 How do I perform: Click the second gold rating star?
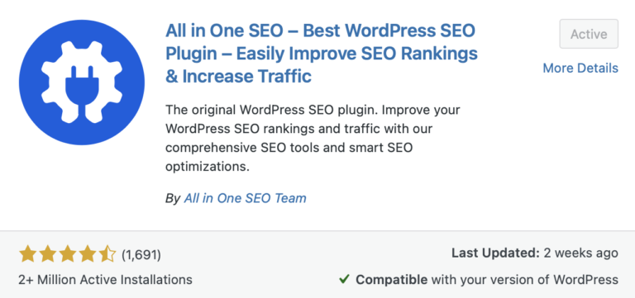click(47, 255)
